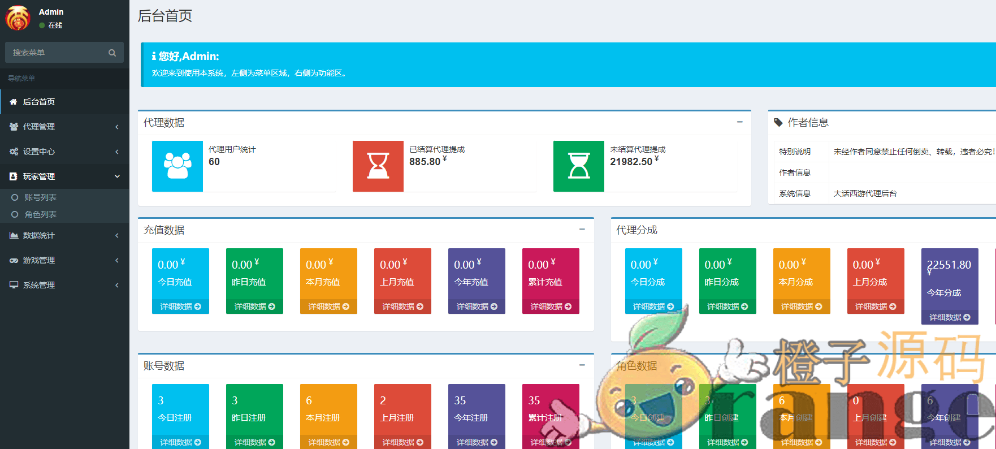The image size is (996, 449).
Task: Click the search magnifier icon in sidebar
Action: coord(112,53)
